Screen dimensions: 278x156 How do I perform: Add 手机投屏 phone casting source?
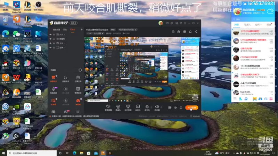(x=128, y=108)
